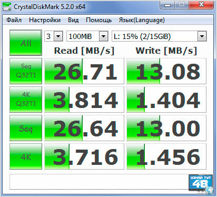Start the Seq Q32T1 benchmark test

pos(26,71)
